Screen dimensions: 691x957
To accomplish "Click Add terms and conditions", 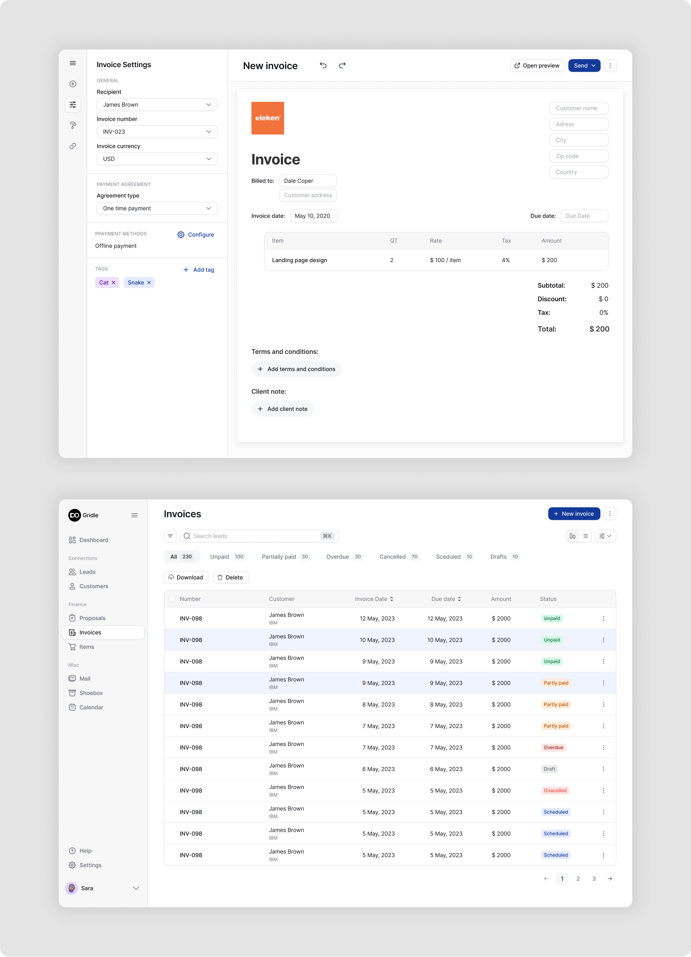I will [296, 369].
